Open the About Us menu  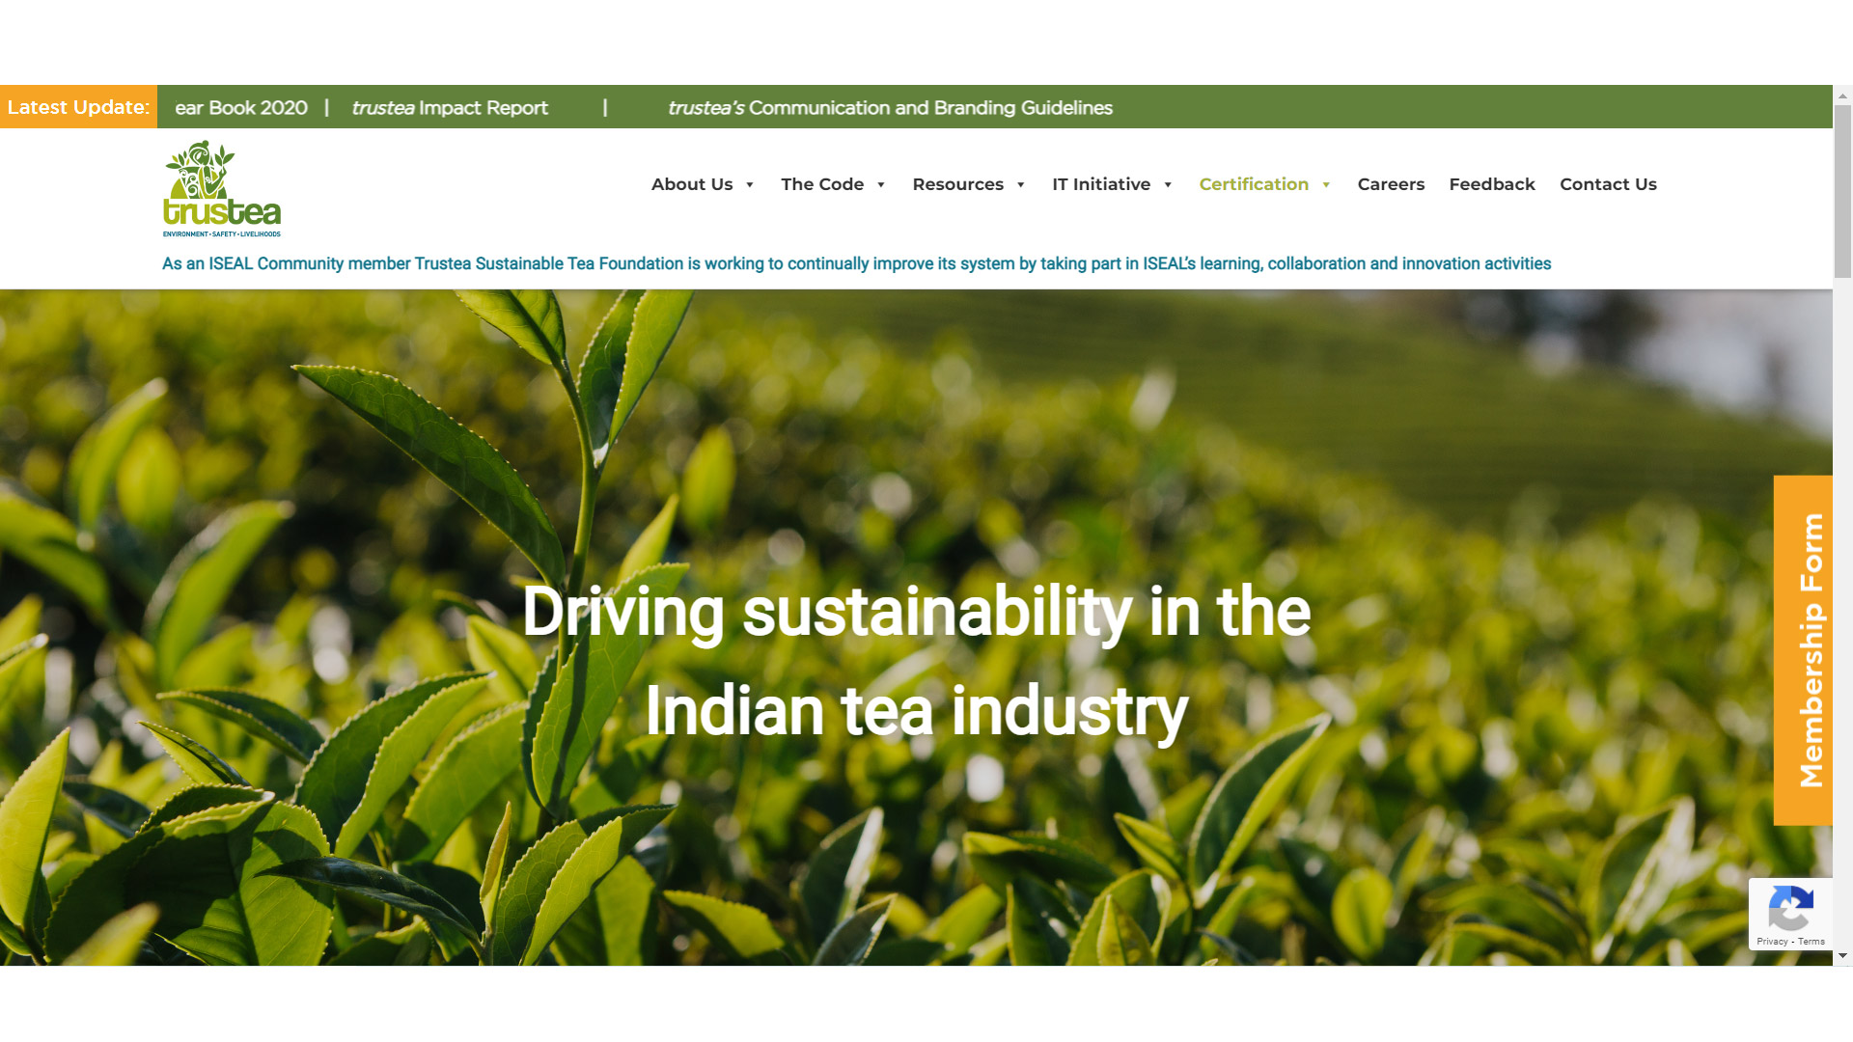[692, 184]
